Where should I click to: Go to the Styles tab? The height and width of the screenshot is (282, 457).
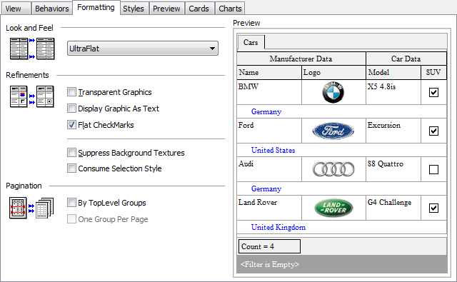point(134,9)
